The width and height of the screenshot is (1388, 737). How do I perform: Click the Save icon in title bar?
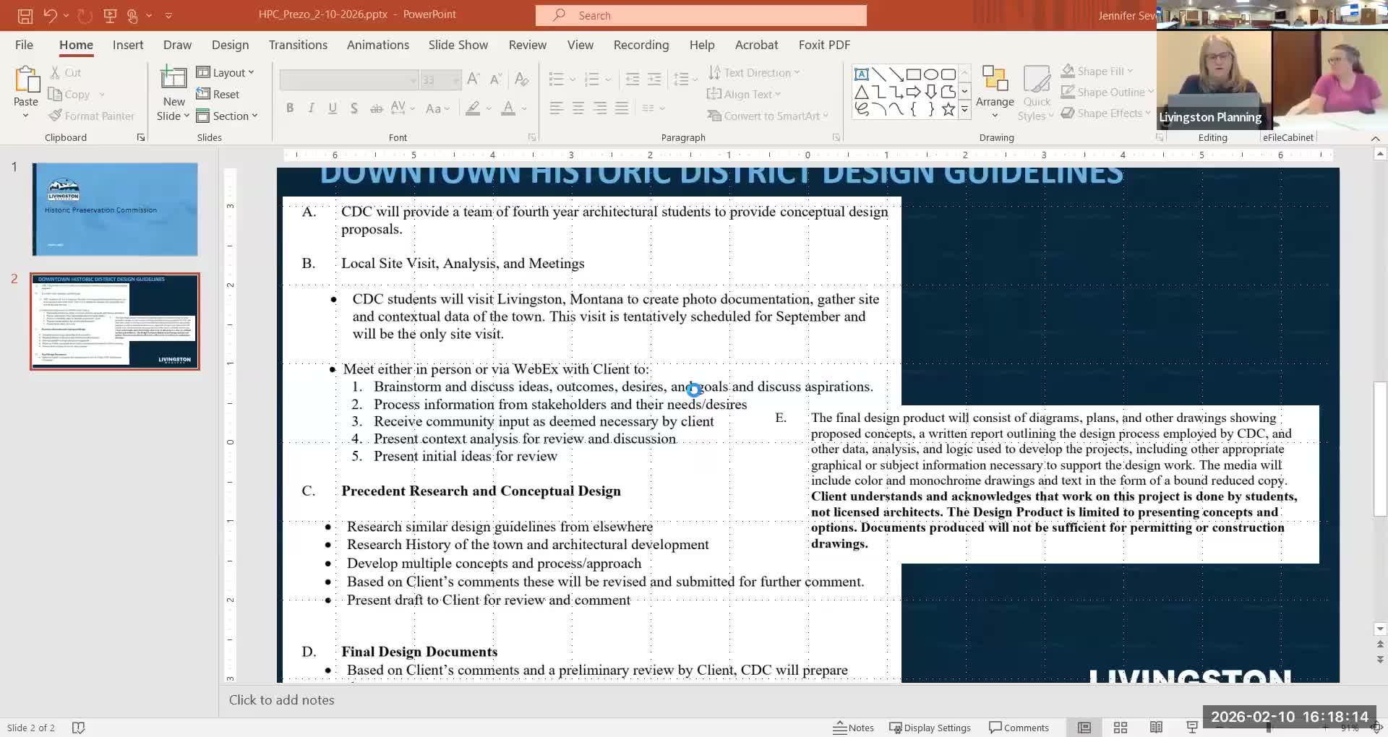coord(25,15)
